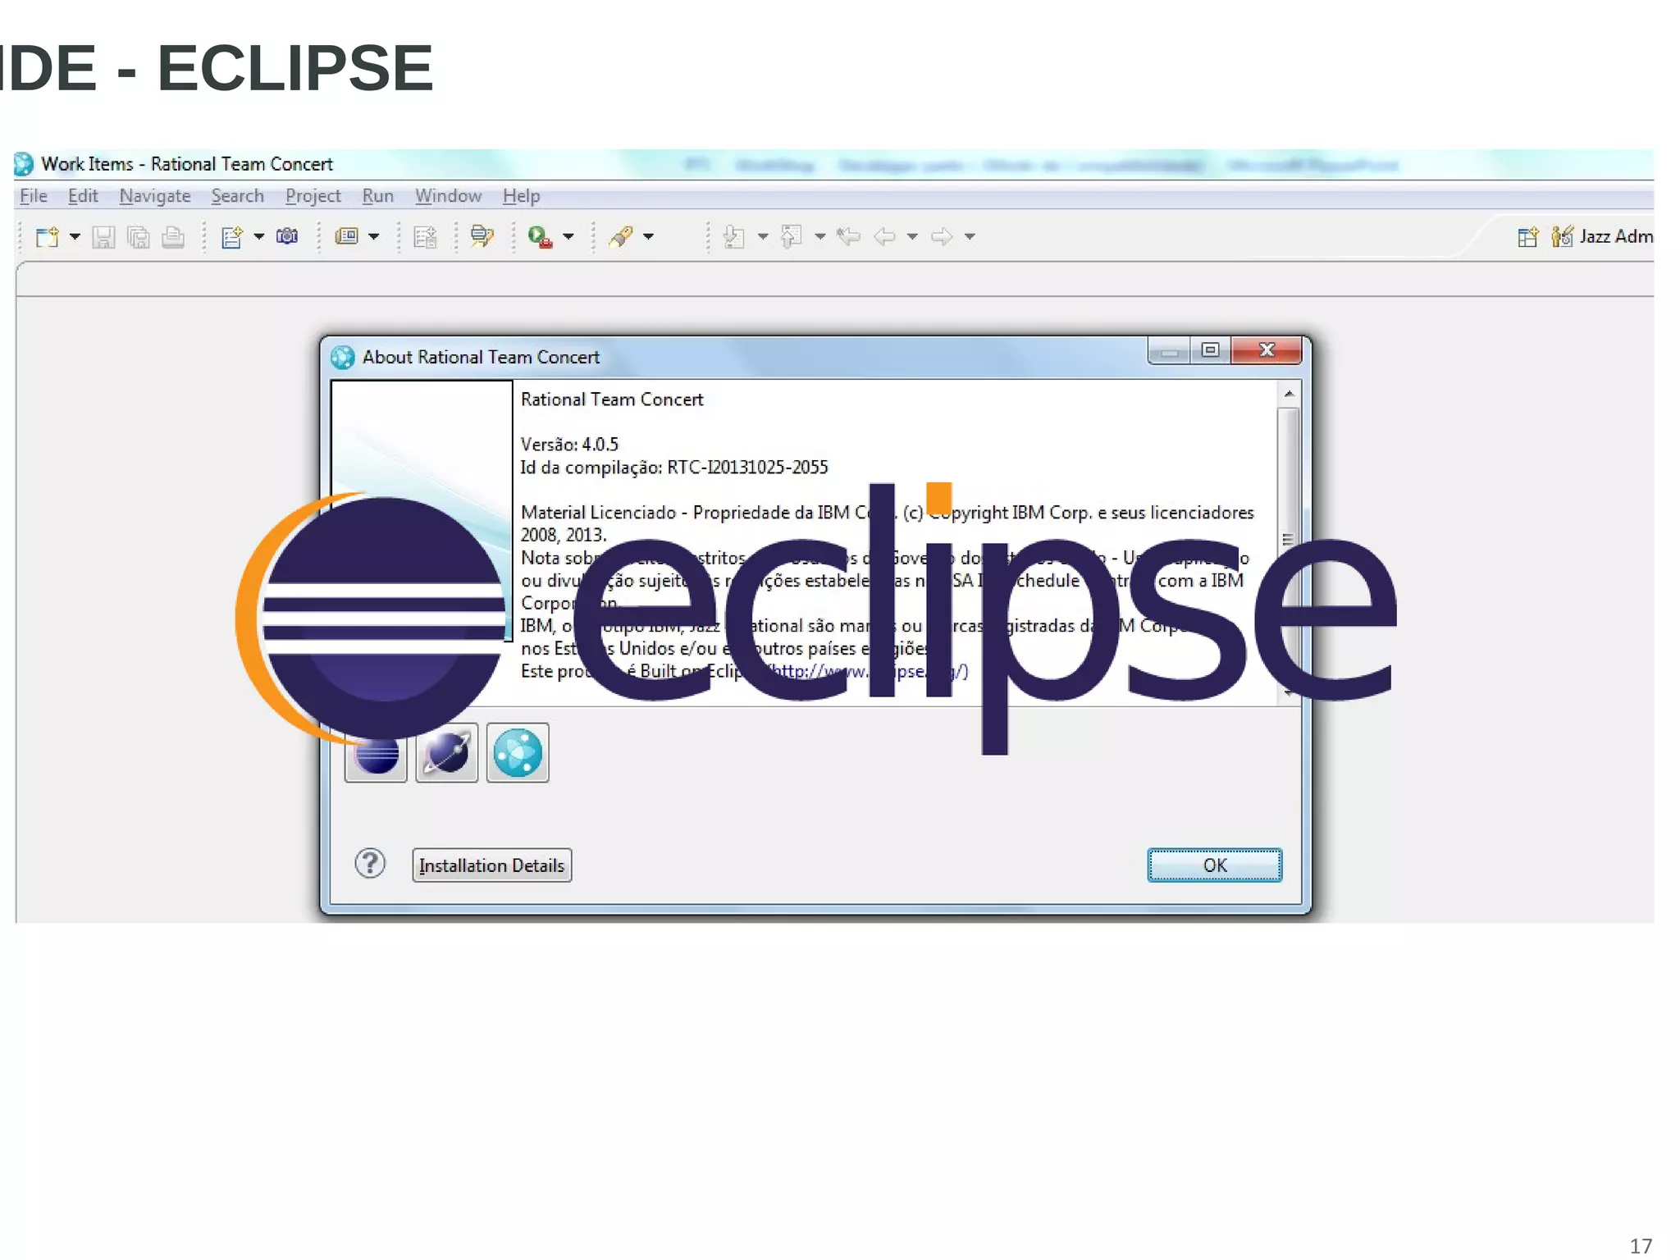Maximize the About Rational Team Concert dialog
1680x1260 pixels.
(1210, 350)
